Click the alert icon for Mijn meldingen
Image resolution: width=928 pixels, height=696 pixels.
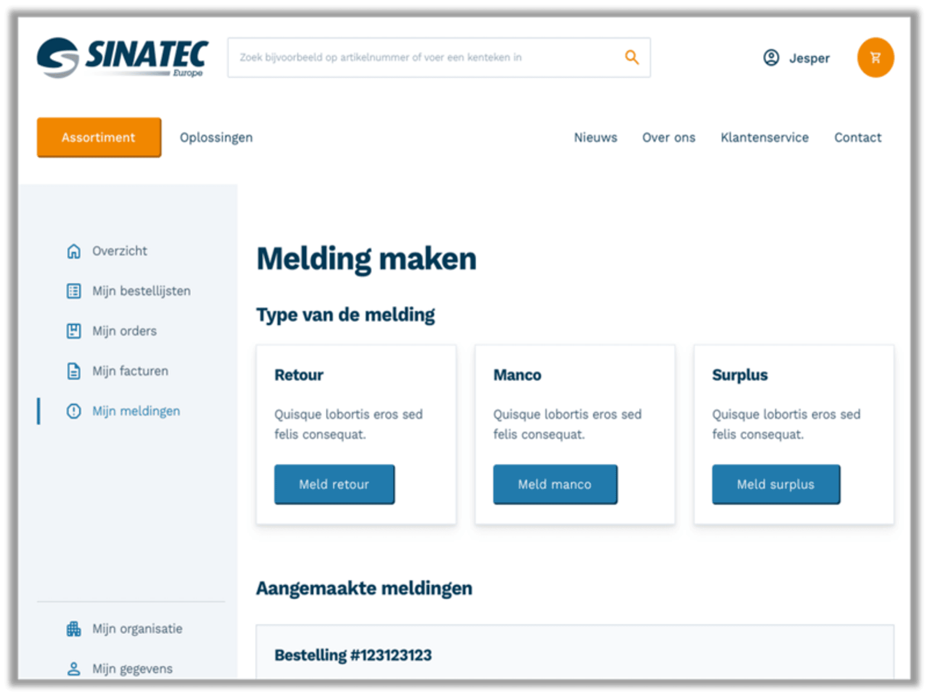point(73,411)
